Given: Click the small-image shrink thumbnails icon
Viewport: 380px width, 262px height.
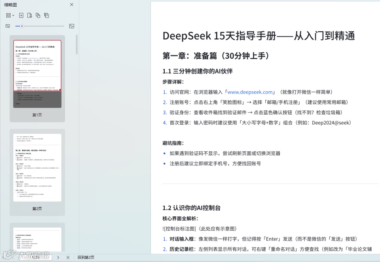Looking at the screenshot, I should pos(8,26).
